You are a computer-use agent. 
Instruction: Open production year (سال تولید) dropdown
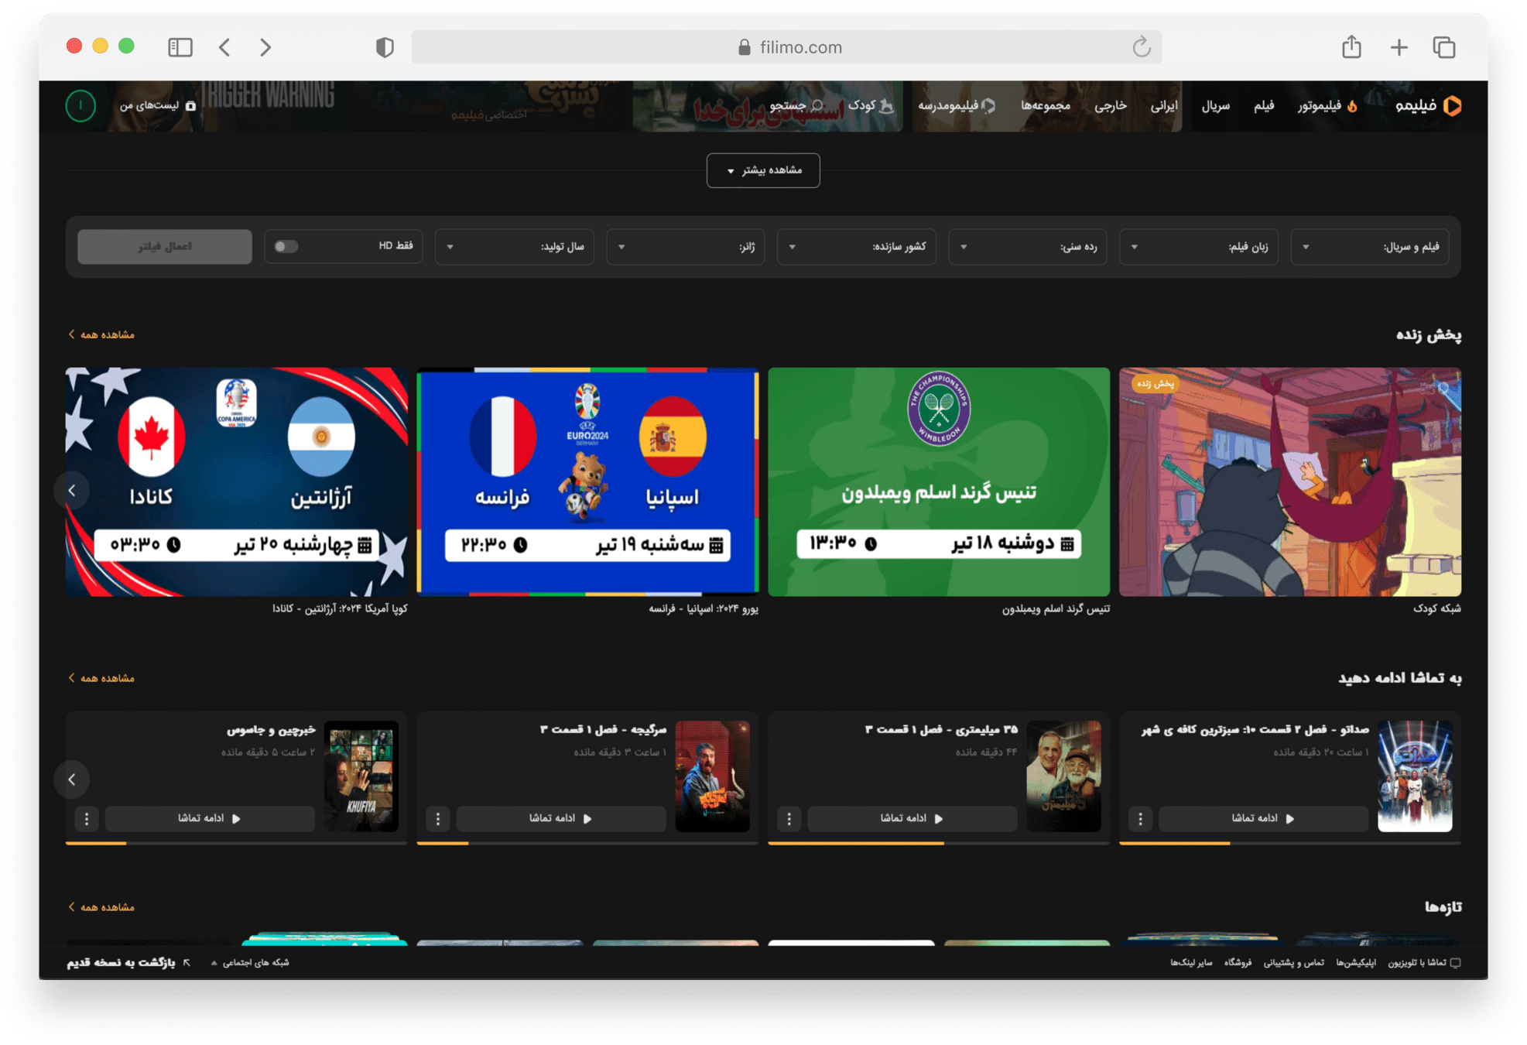click(514, 246)
